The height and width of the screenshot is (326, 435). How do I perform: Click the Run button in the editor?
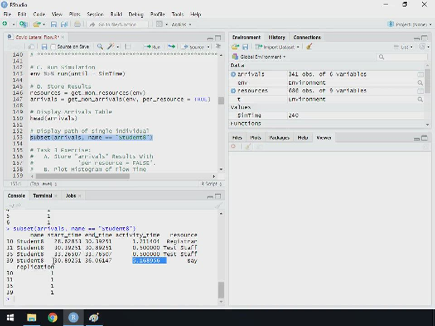152,47
